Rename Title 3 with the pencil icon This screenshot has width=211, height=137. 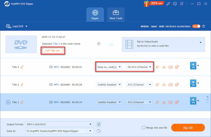[22, 67]
